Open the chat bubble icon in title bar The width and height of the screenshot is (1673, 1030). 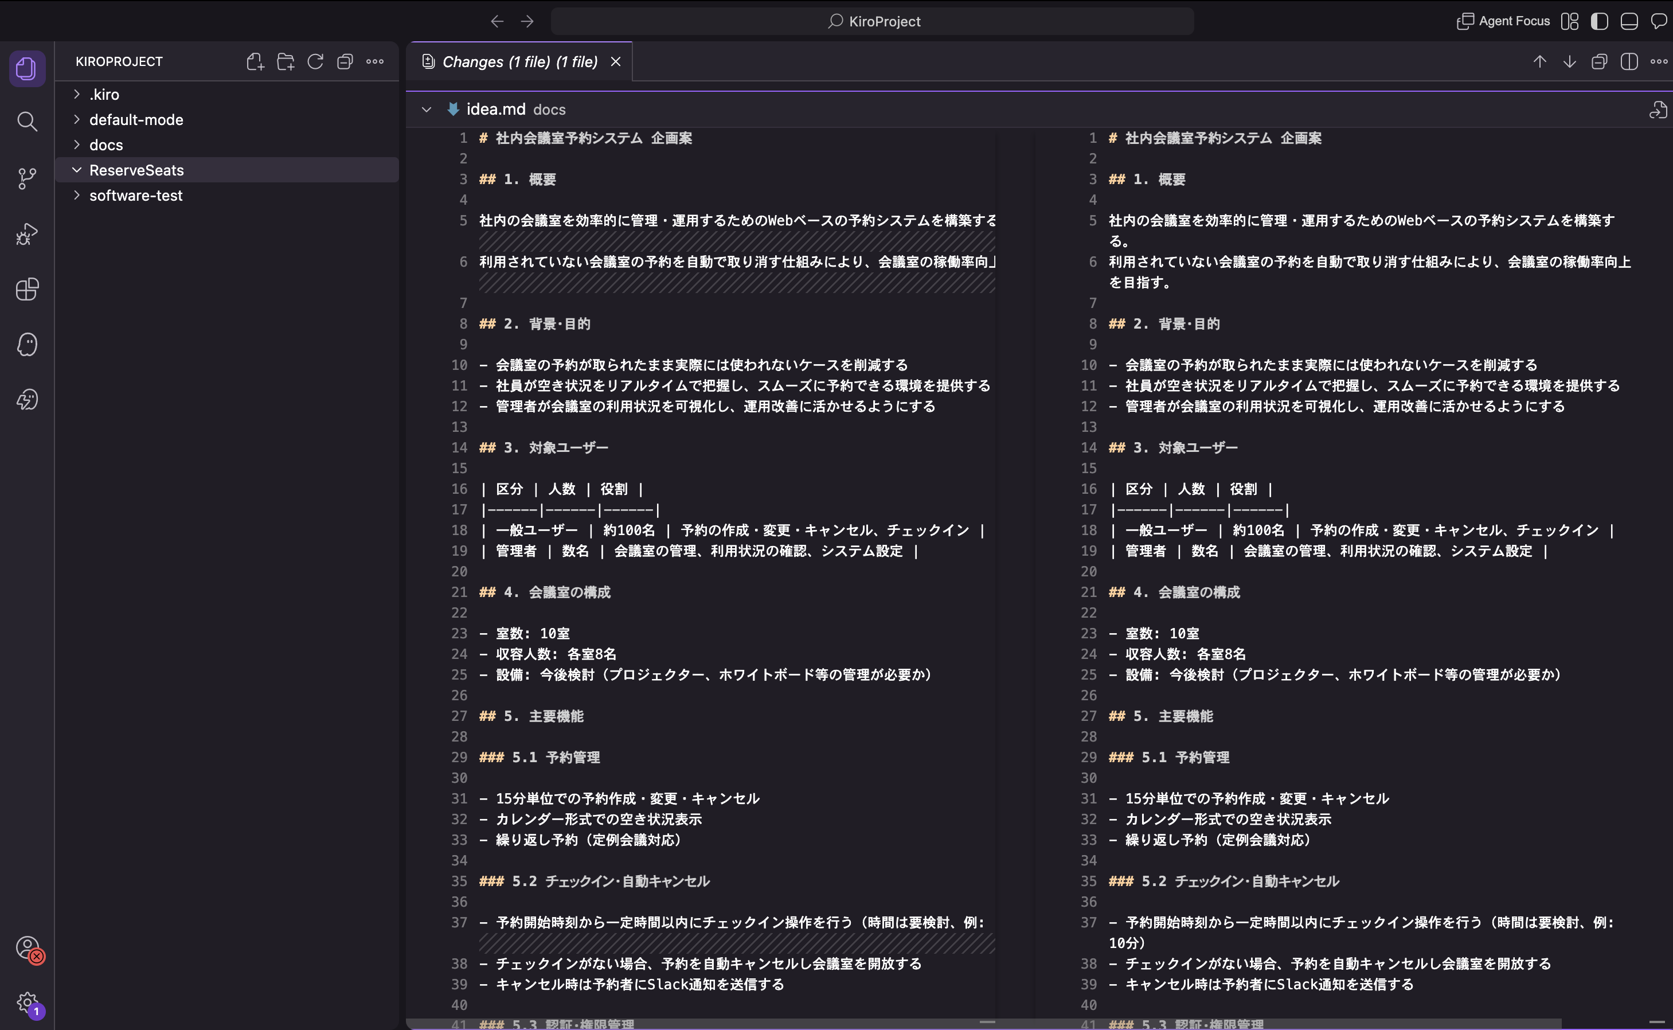click(x=1659, y=21)
